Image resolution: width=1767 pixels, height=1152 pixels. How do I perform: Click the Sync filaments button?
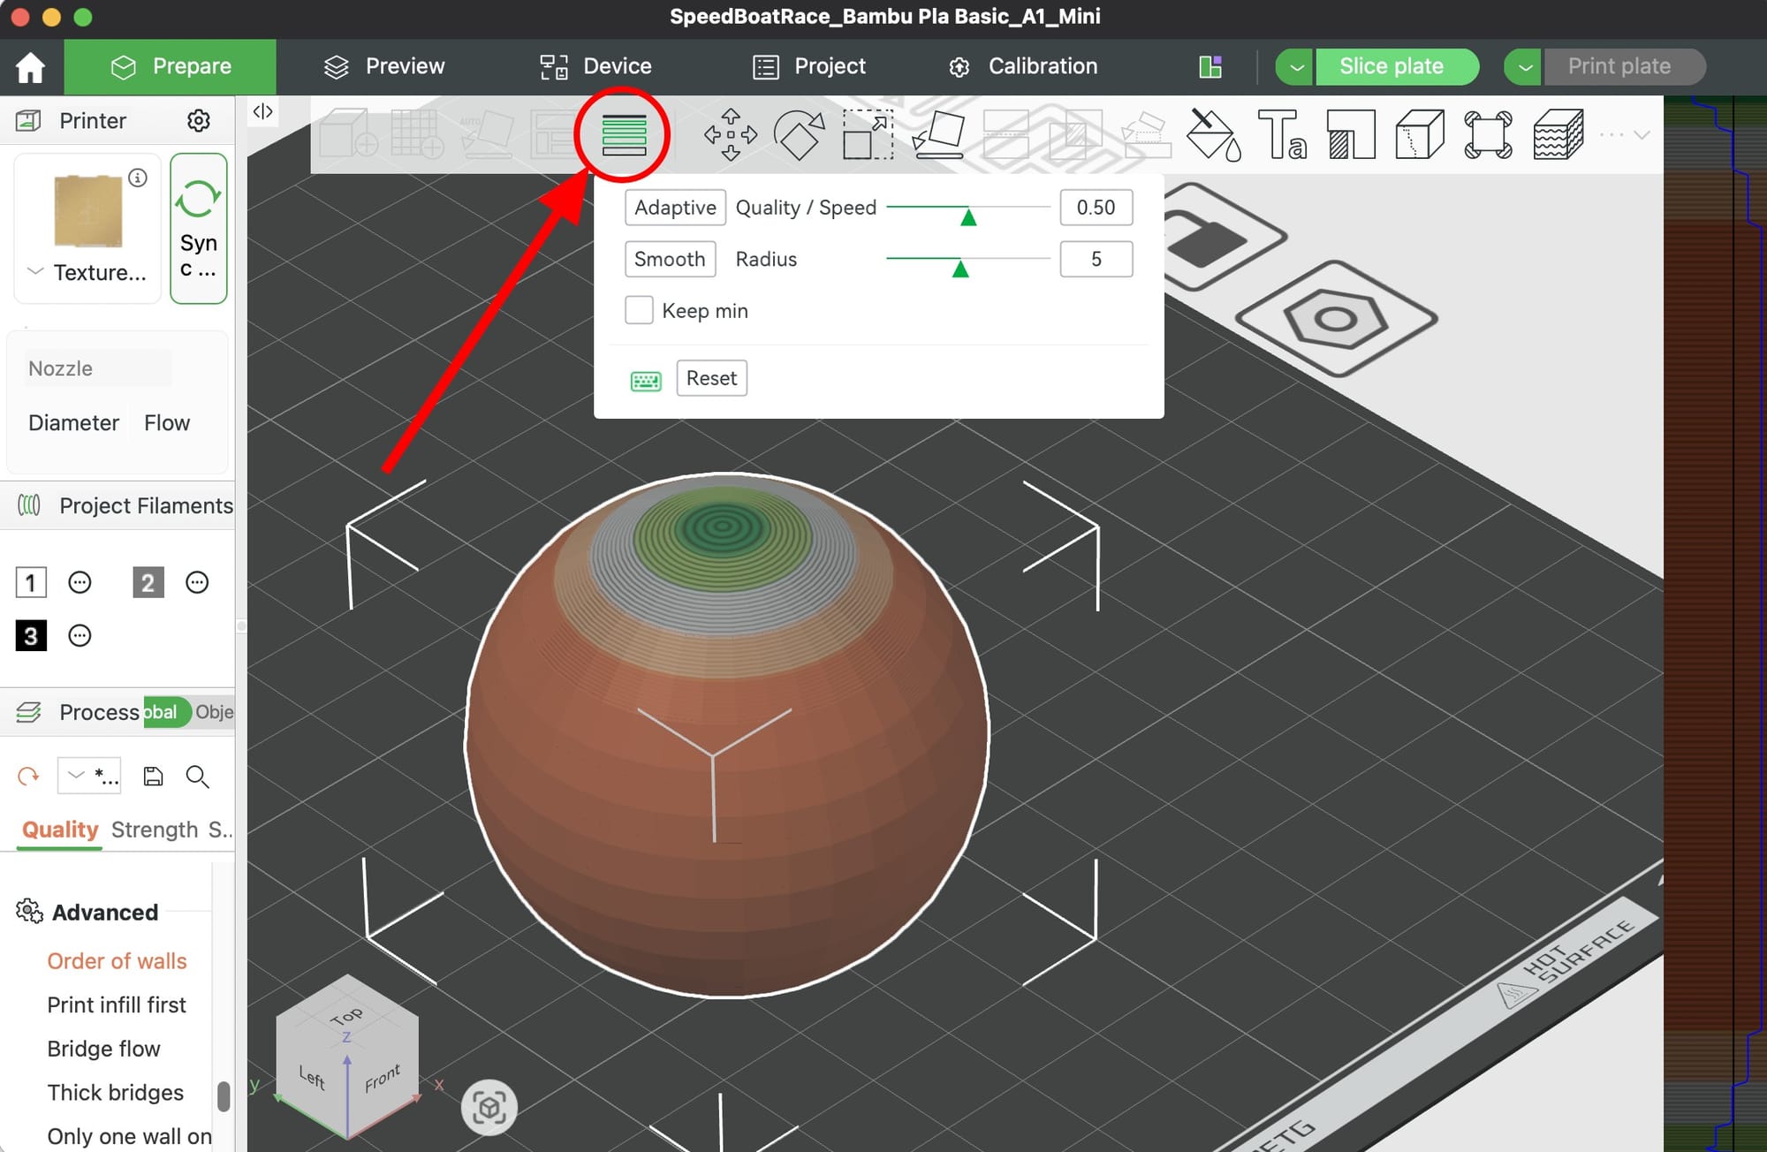(198, 228)
